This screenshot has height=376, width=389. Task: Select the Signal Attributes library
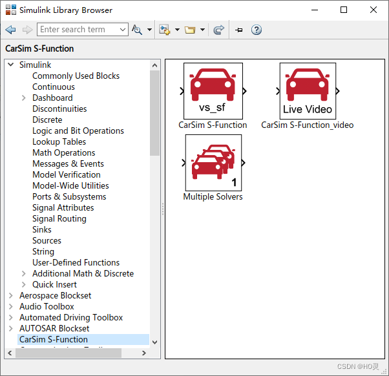coord(63,207)
